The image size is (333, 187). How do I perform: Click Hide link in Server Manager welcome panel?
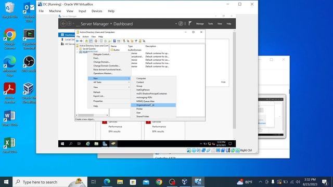click(223, 82)
